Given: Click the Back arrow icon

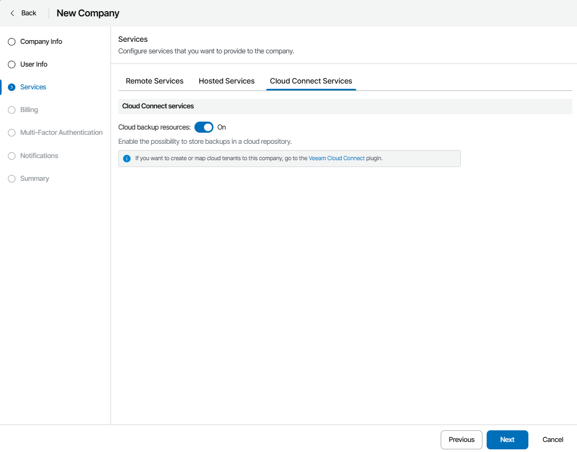Looking at the screenshot, I should tap(12, 13).
